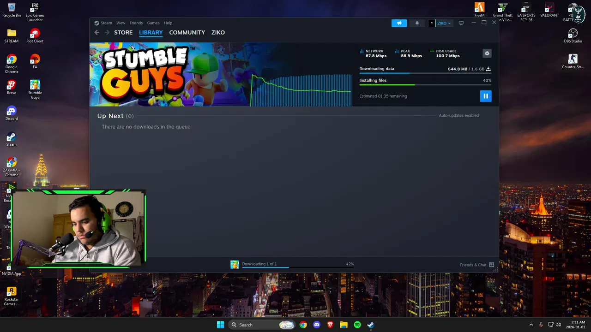Select the Stumble Guys desktop shortcut
The image size is (591, 332).
point(35,89)
